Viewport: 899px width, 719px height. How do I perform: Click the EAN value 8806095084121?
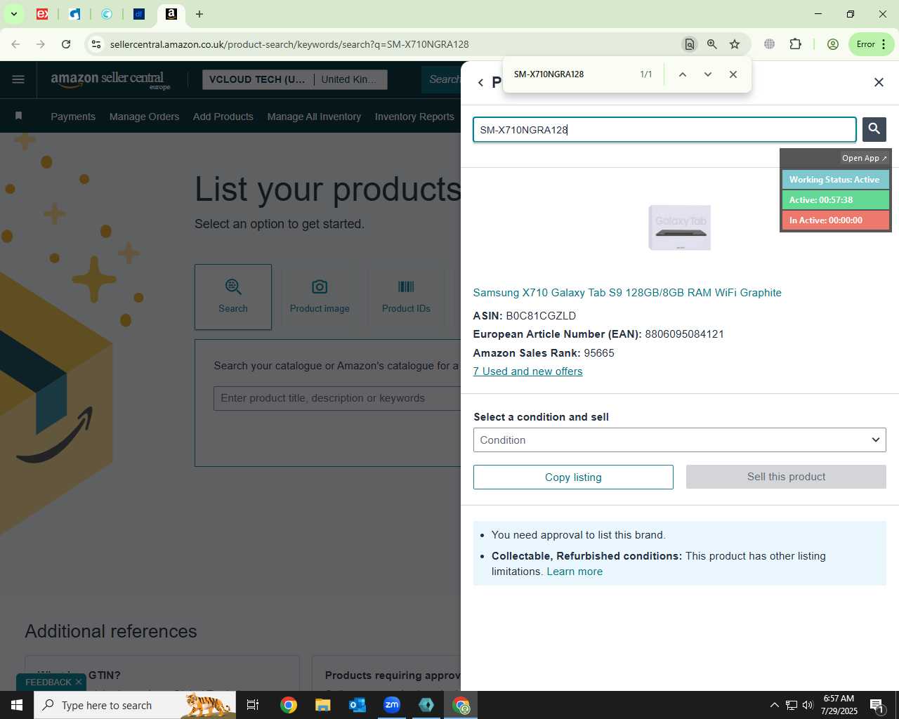pyautogui.click(x=684, y=334)
